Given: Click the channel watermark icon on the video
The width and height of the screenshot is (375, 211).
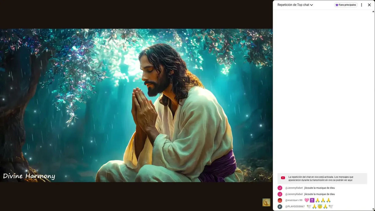Looking at the screenshot, I should click(x=266, y=203).
